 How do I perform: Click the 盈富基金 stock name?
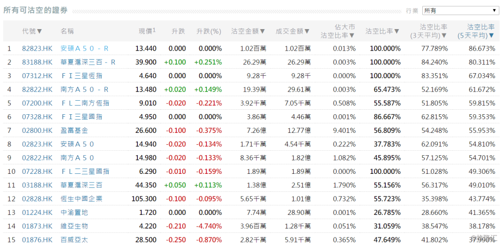point(74,130)
